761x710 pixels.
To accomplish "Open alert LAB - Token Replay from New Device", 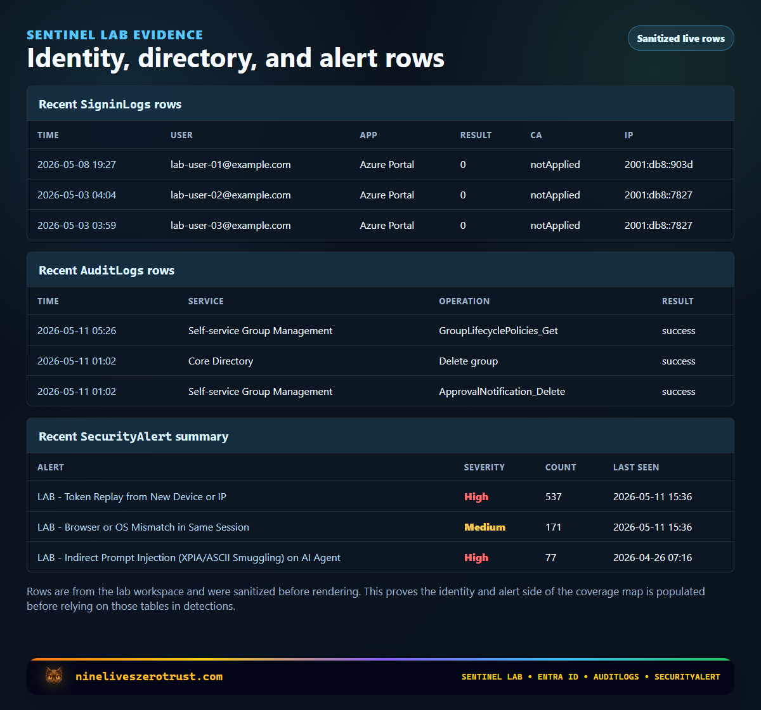I will [132, 496].
